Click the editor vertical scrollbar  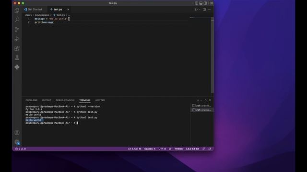212,55
